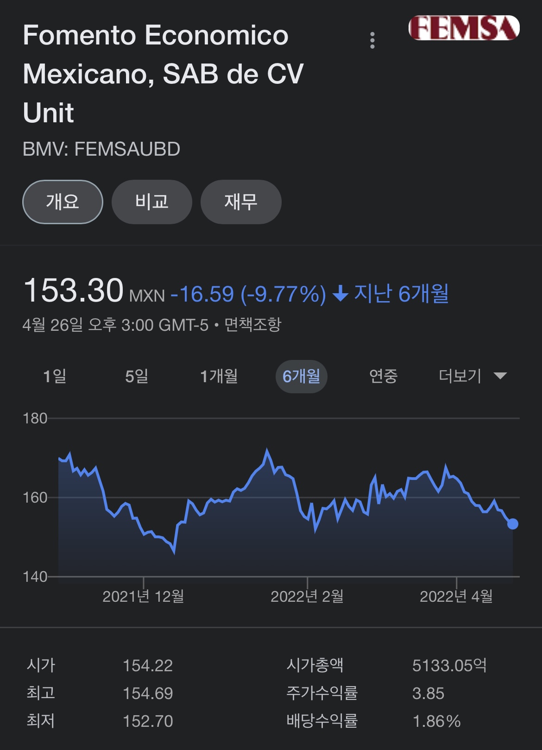Click the 153.30 stock price value
The height and width of the screenshot is (750, 542).
click(x=73, y=290)
